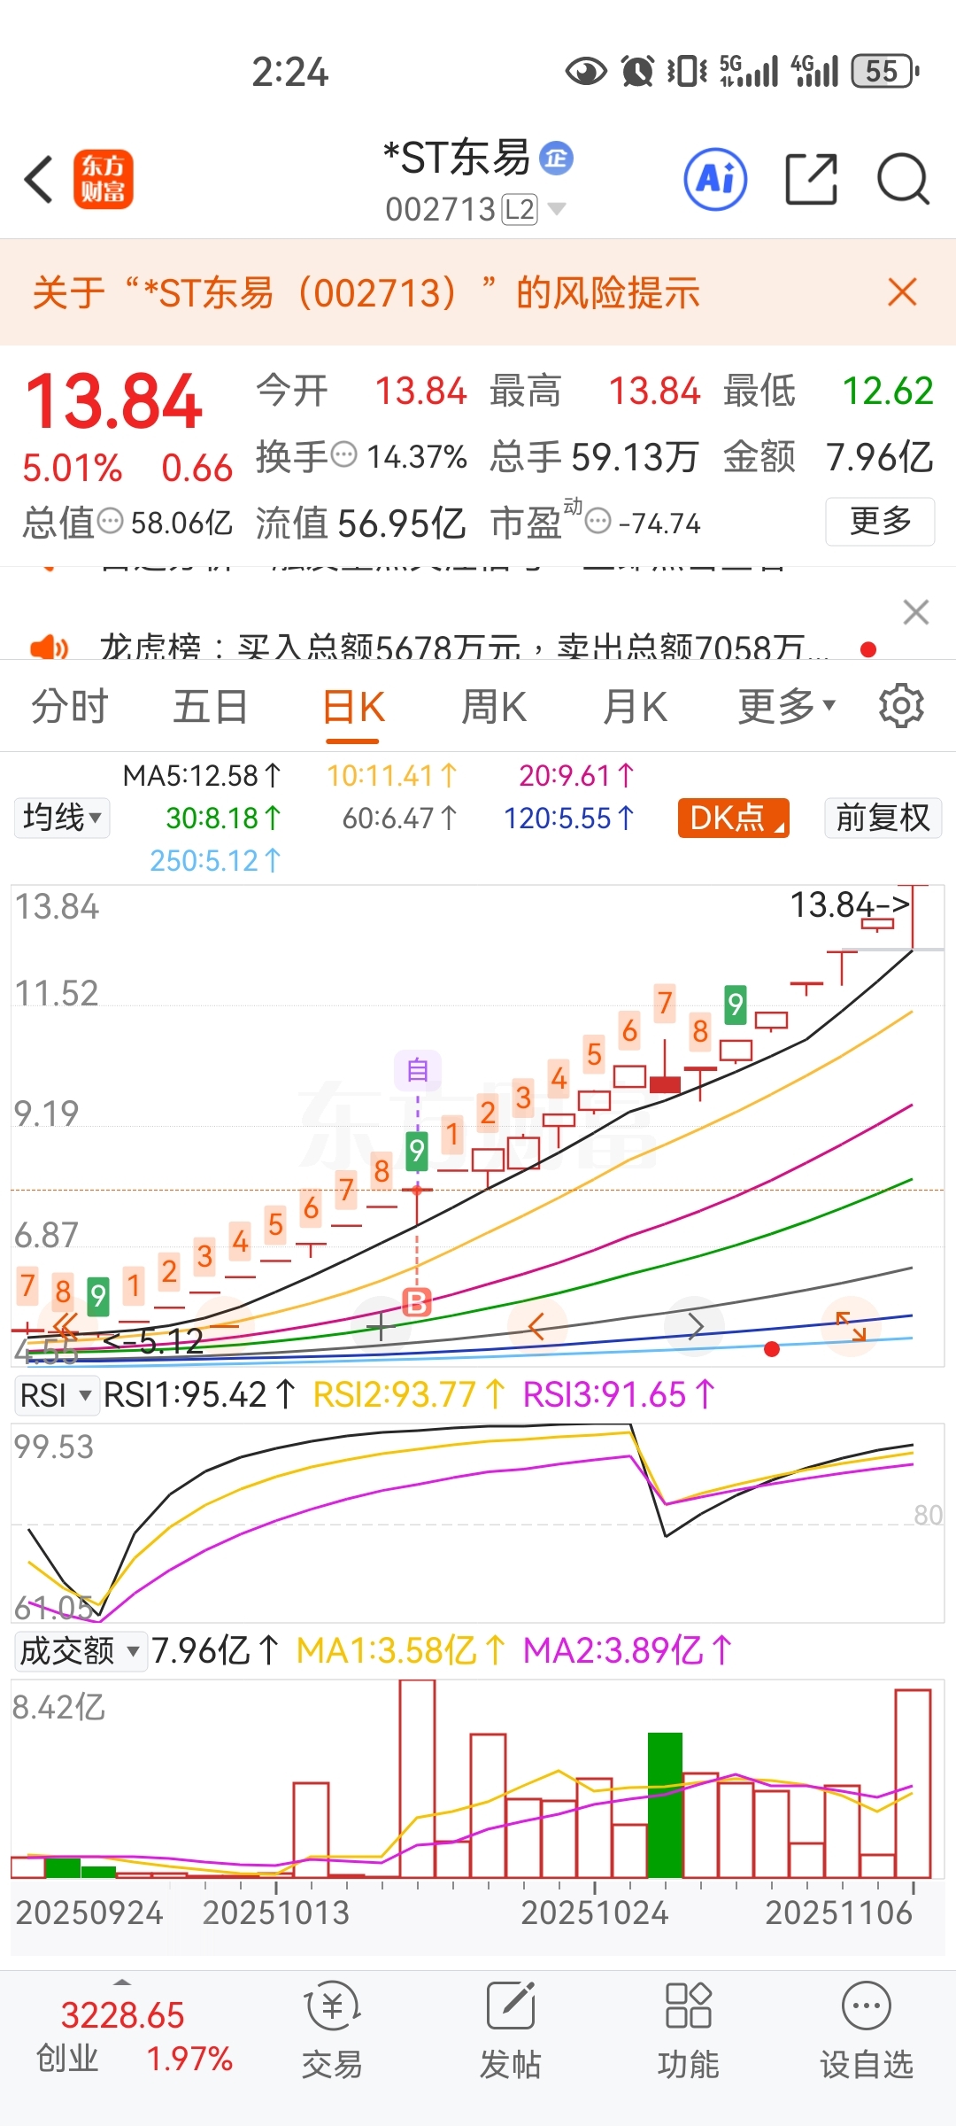Tap the 换手 info smiley icon
The image size is (956, 2126).
(343, 455)
